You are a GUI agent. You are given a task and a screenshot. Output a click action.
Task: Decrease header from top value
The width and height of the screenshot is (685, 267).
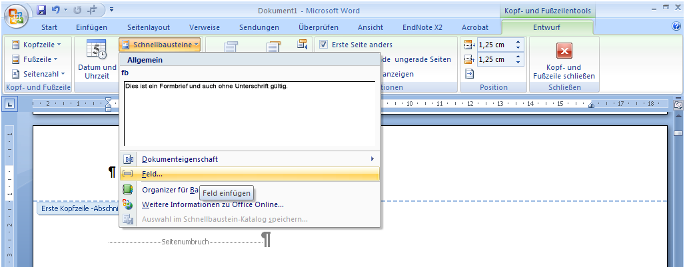tap(518, 47)
